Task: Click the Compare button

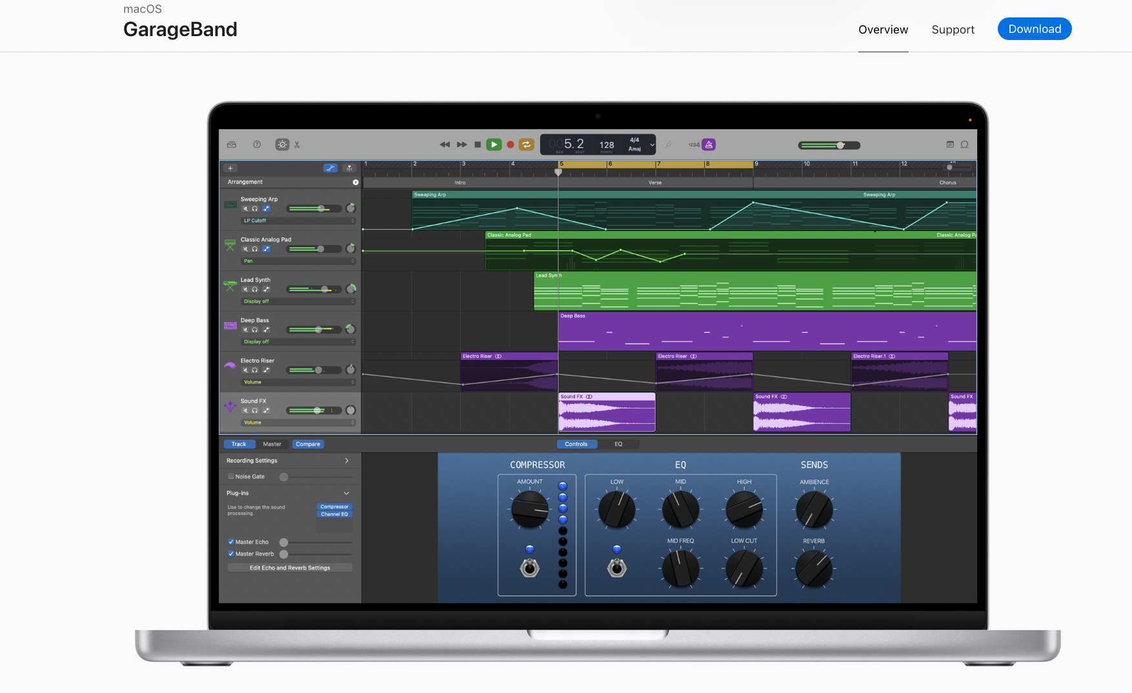Action: (x=308, y=444)
